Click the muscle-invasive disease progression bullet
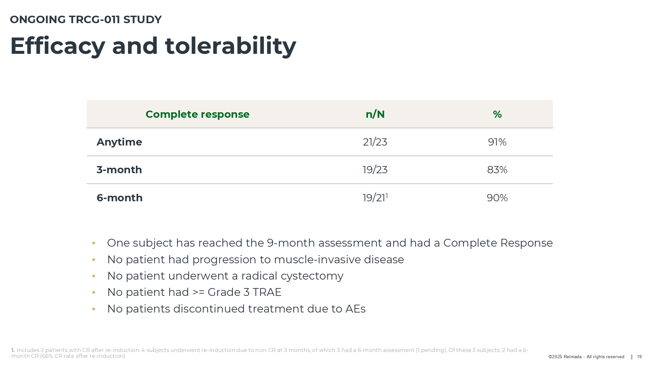The height and width of the screenshot is (367, 653). pos(255,260)
